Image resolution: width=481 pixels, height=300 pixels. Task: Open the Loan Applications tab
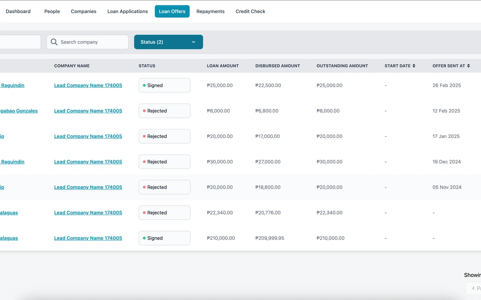(x=127, y=11)
